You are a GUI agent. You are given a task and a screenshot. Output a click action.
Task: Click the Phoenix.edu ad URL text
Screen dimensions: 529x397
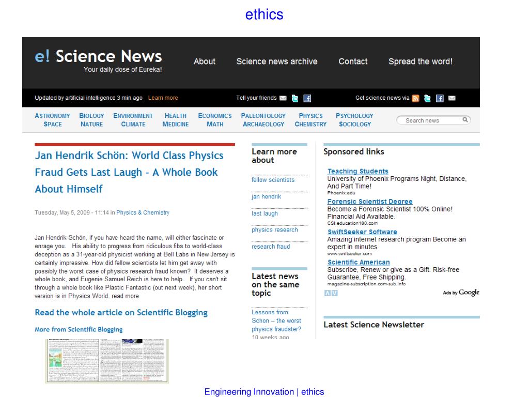[341, 193]
